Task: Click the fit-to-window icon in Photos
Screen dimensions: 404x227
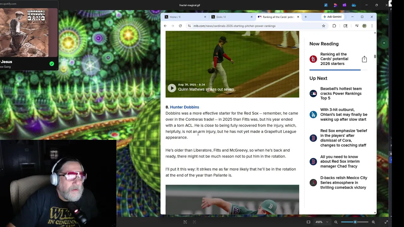Action: point(308,222)
